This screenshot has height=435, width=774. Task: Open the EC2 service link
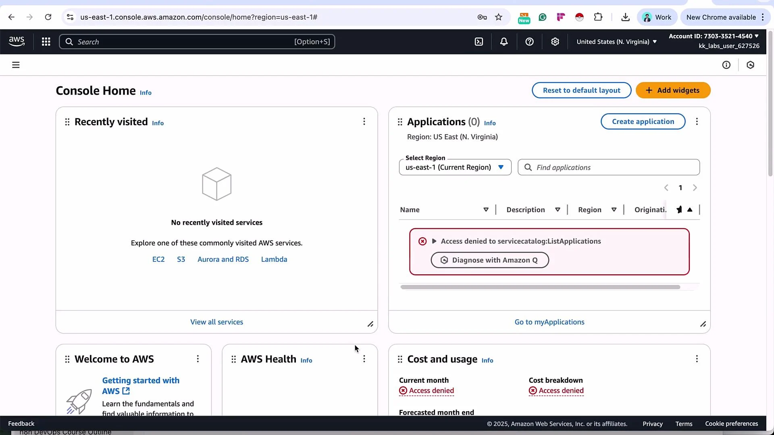tap(158, 259)
